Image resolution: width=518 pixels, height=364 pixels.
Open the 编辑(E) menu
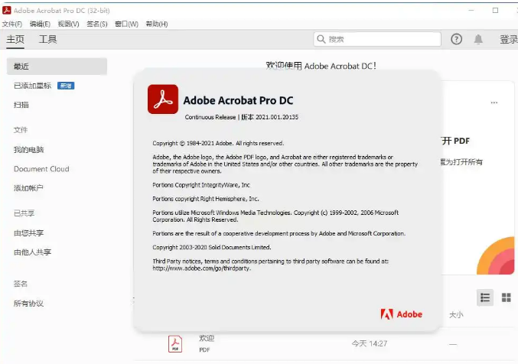[40, 24]
